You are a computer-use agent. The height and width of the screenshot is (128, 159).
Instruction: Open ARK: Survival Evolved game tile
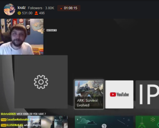[x=89, y=95]
